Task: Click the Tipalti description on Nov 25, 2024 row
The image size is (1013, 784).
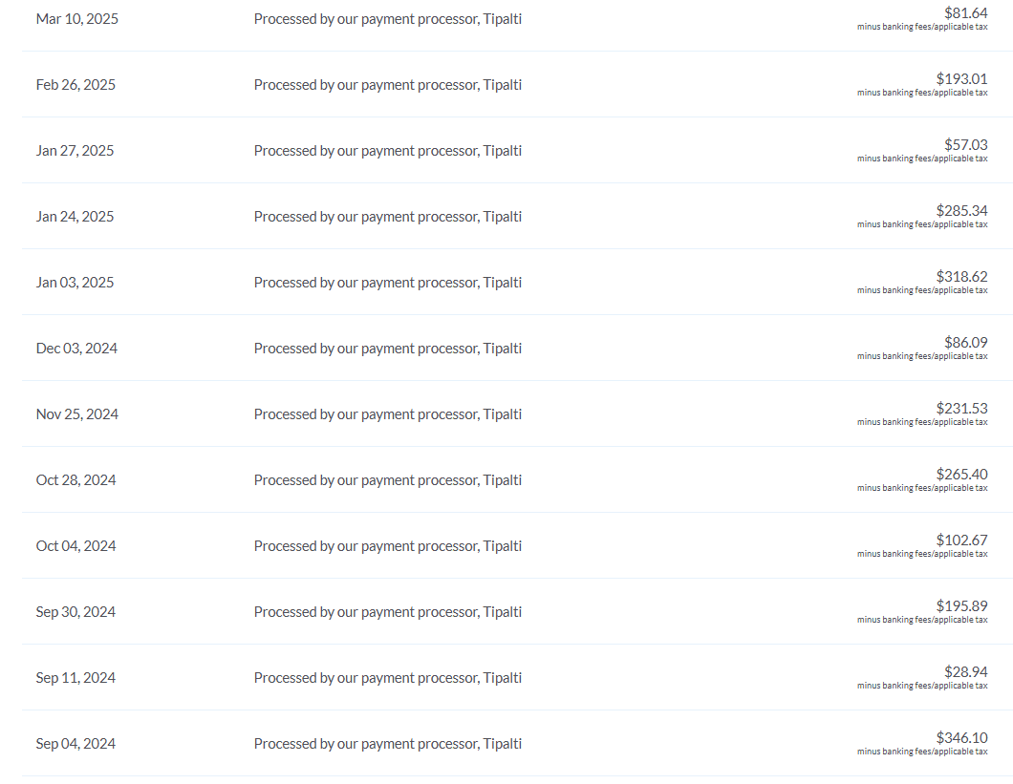Action: (x=388, y=413)
